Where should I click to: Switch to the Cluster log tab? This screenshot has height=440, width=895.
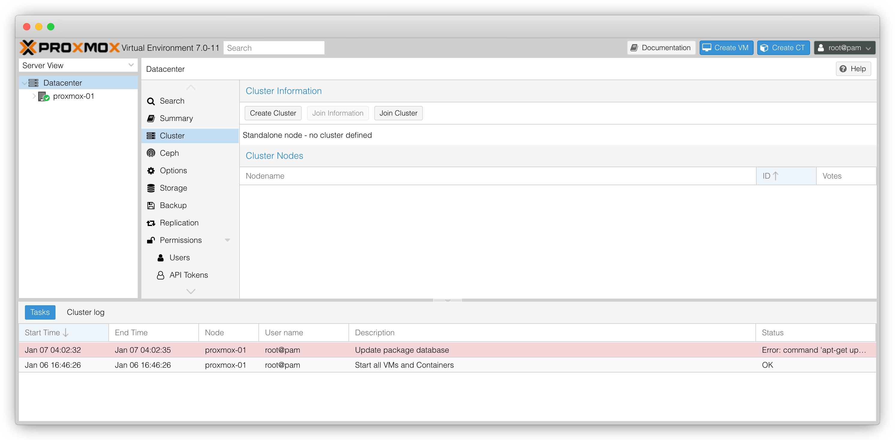pos(86,312)
